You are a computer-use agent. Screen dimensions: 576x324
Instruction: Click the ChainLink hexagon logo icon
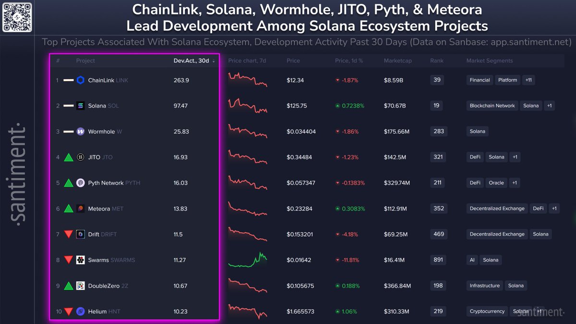coord(81,80)
